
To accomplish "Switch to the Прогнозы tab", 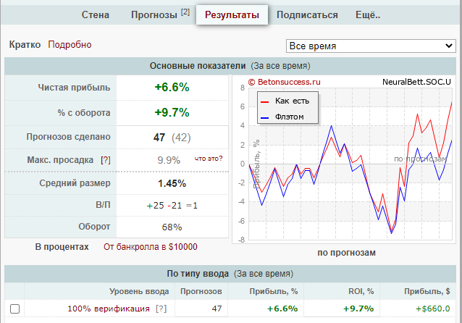I will 159,14.
